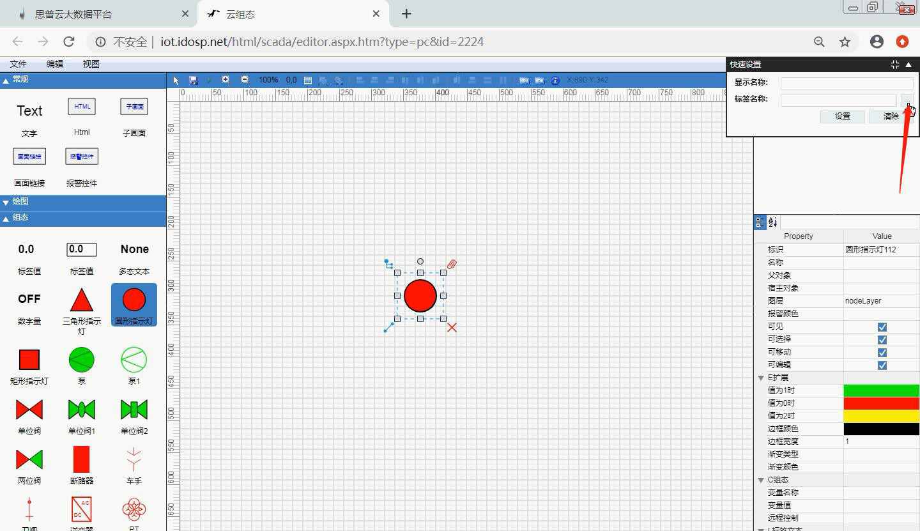Image resolution: width=920 pixels, height=531 pixels.
Task: Click the 清除 clear button
Action: tap(890, 116)
